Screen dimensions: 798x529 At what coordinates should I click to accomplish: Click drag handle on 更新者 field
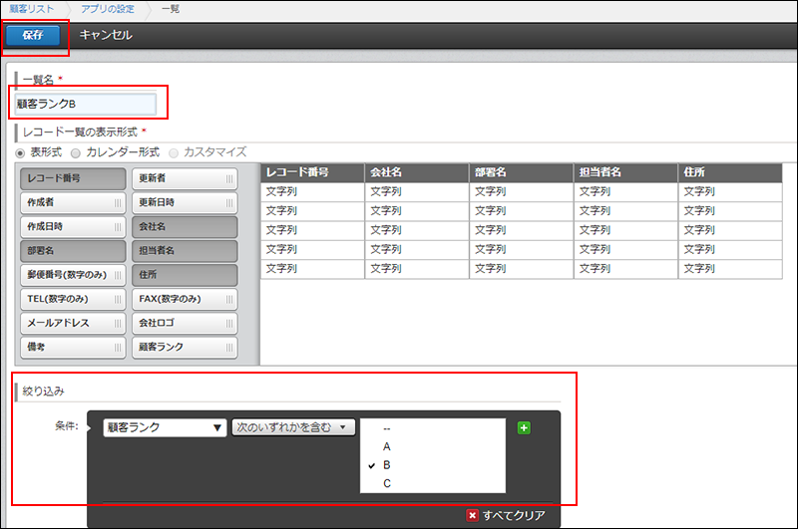coord(230,179)
